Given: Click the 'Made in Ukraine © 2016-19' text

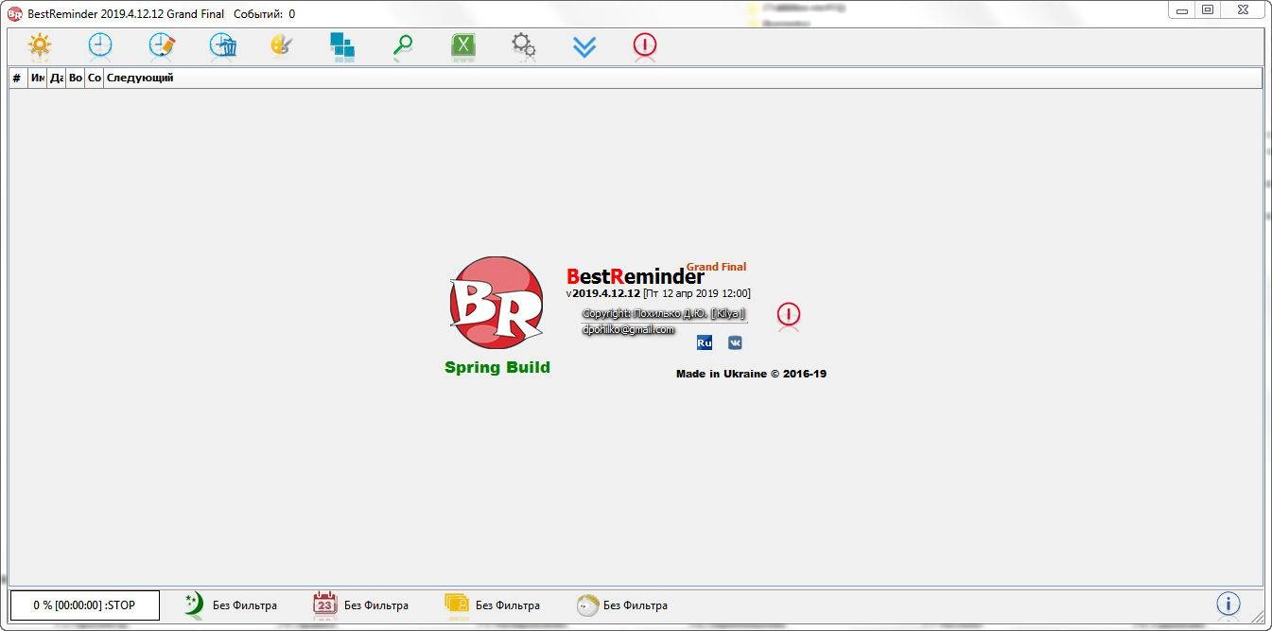Looking at the screenshot, I should click(x=751, y=374).
